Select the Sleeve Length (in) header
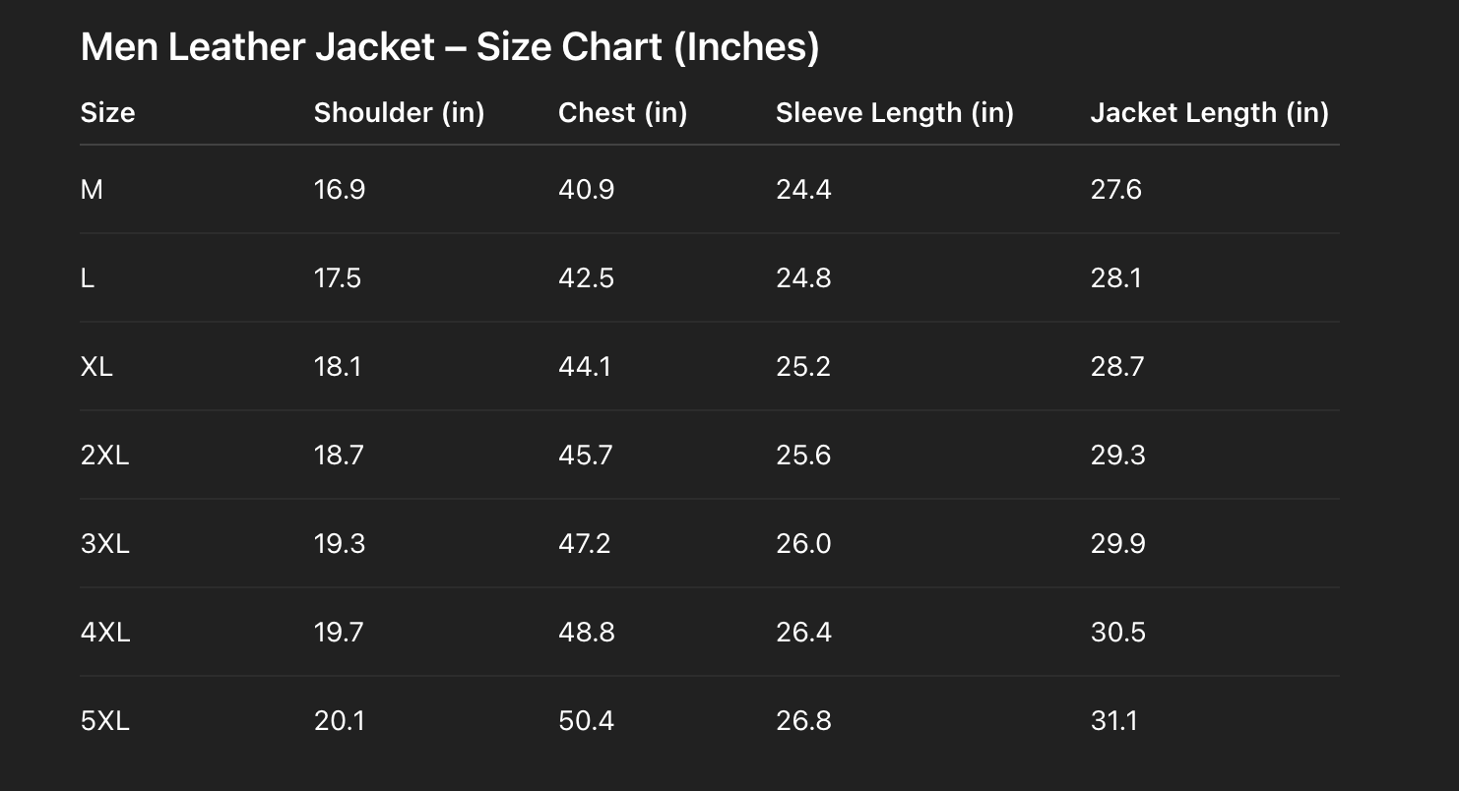 [894, 113]
